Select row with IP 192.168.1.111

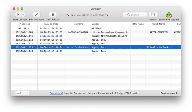[96, 36]
